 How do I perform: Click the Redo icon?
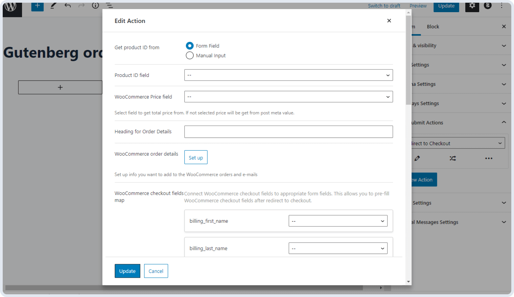(x=81, y=6)
